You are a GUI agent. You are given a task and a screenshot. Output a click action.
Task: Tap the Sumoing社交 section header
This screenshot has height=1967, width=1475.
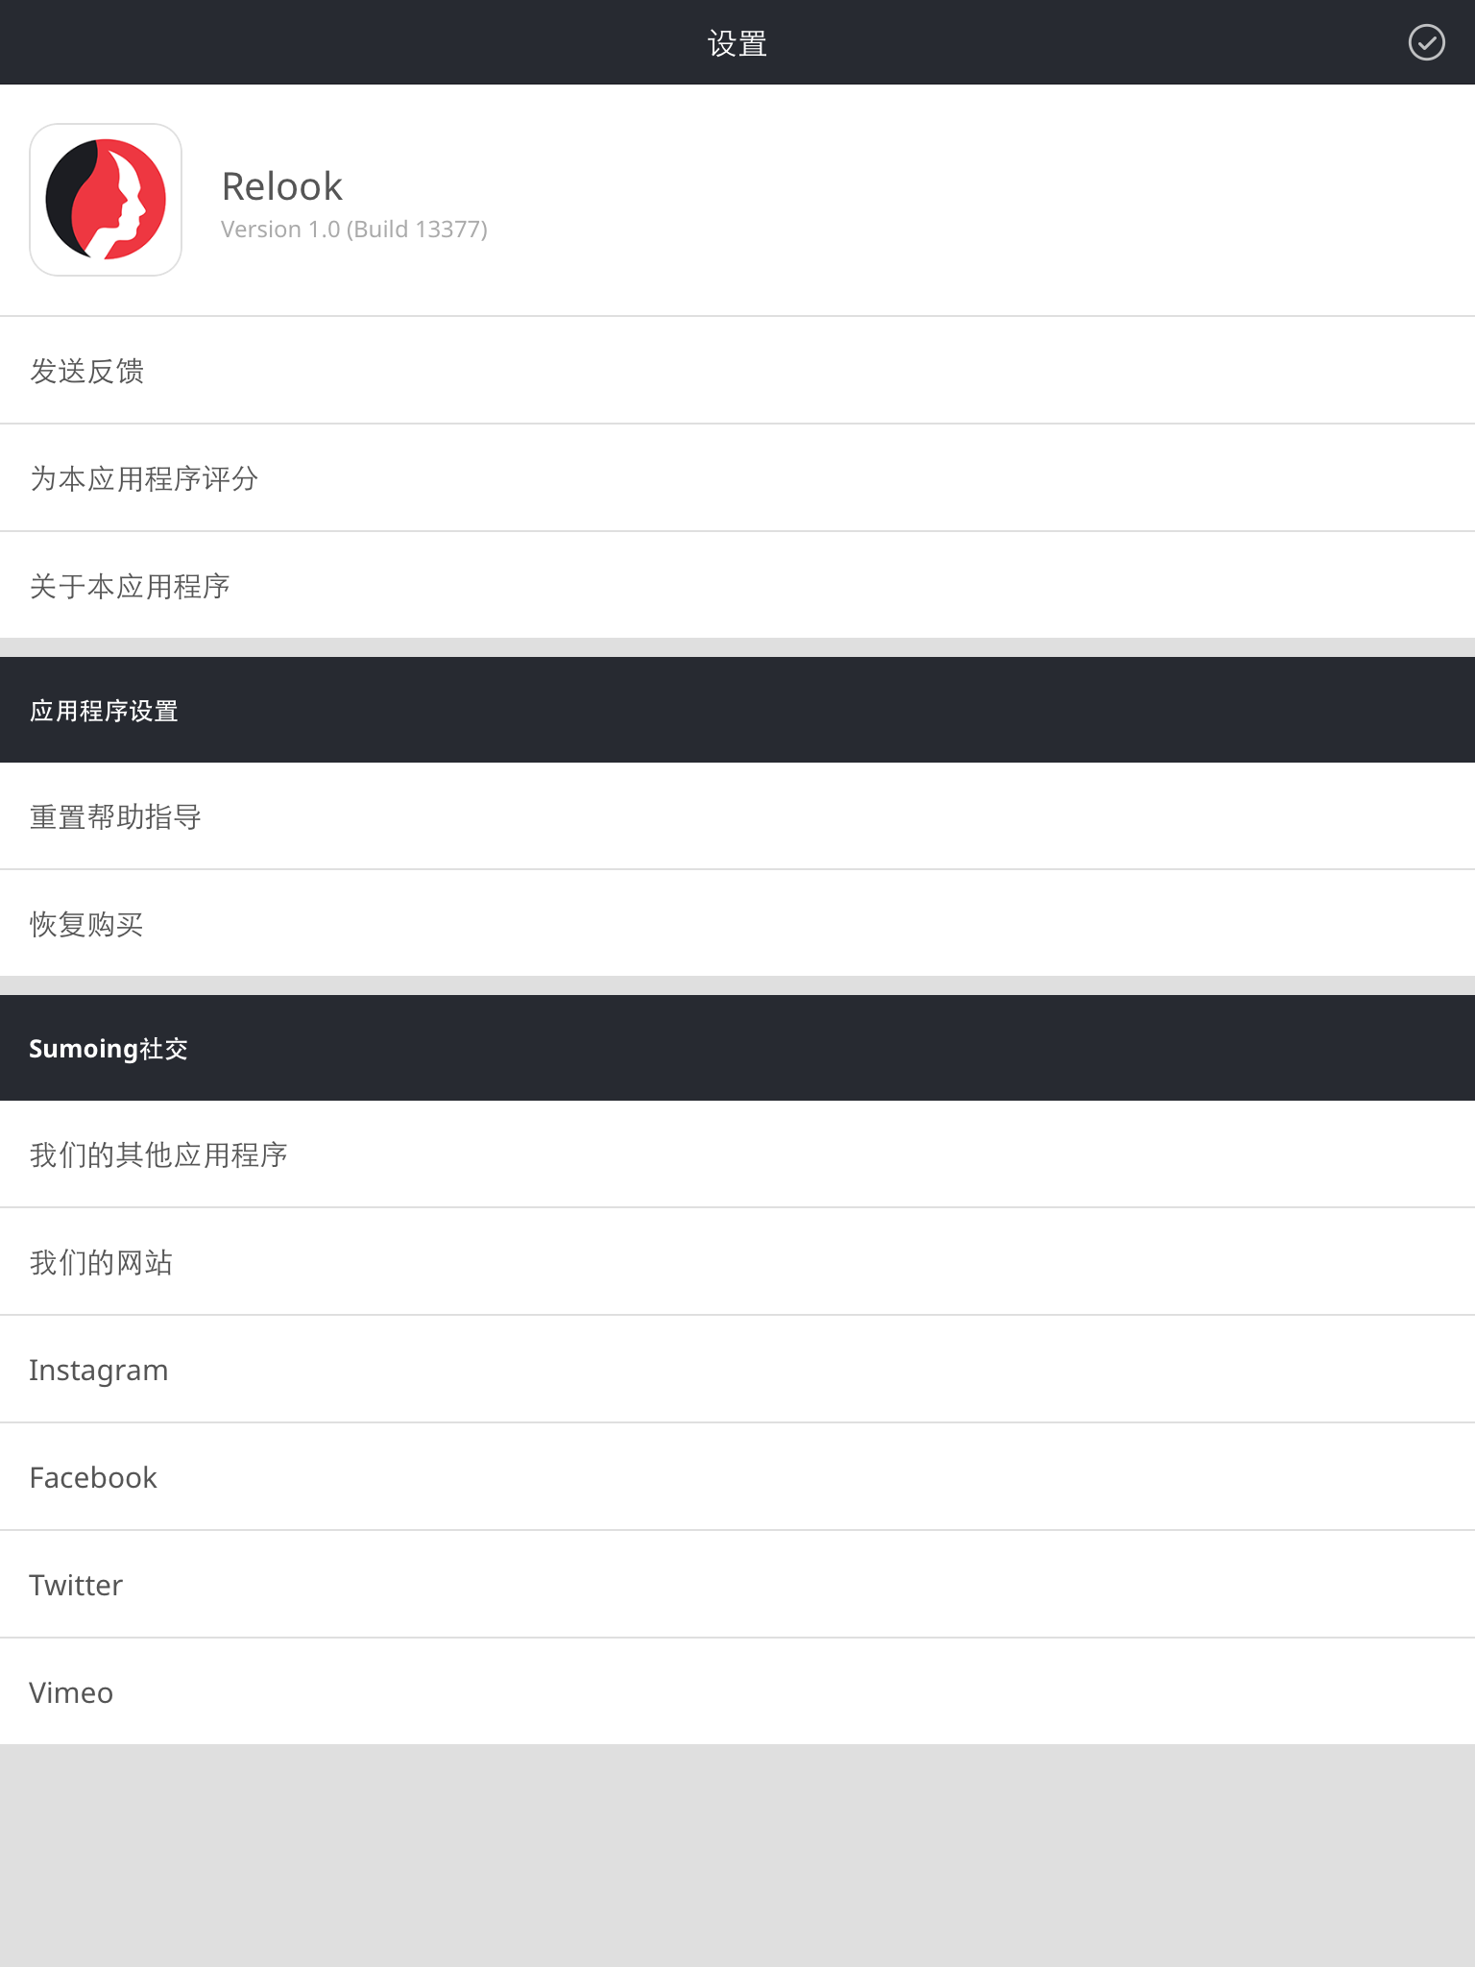(737, 1048)
